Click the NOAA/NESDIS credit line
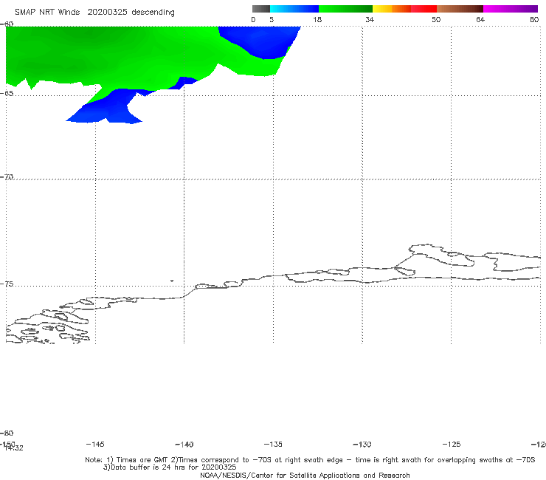Screen dimensions: 546x480 305,475
